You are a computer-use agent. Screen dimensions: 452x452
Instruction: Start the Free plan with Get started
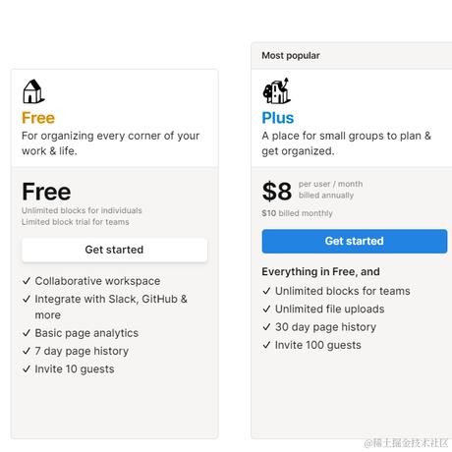pos(114,250)
